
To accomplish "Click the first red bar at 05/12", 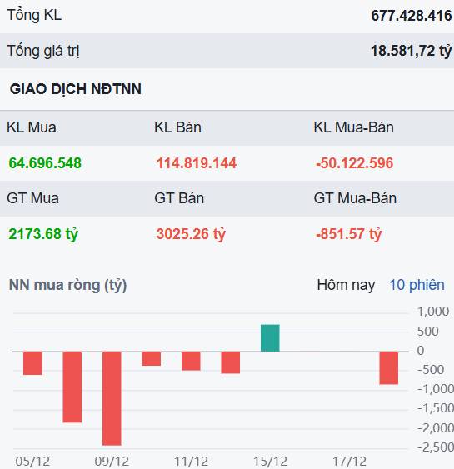I will (32, 363).
